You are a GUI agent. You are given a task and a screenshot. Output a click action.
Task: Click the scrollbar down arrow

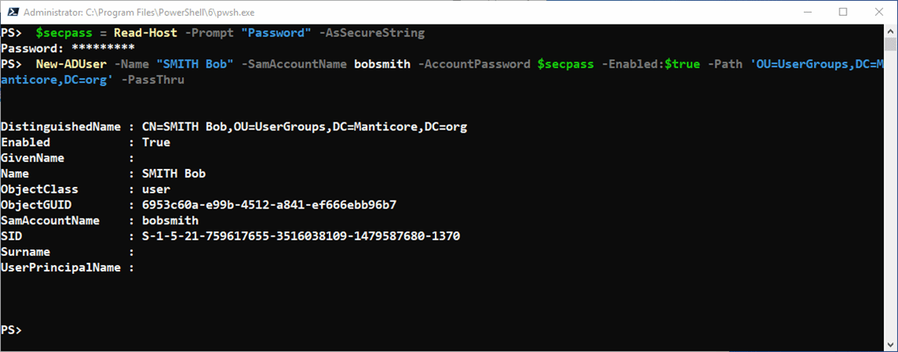point(889,344)
